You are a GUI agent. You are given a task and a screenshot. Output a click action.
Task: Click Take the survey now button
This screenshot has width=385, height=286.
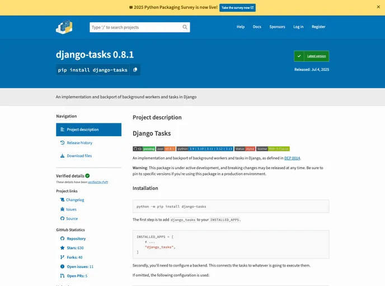pyautogui.click(x=237, y=8)
